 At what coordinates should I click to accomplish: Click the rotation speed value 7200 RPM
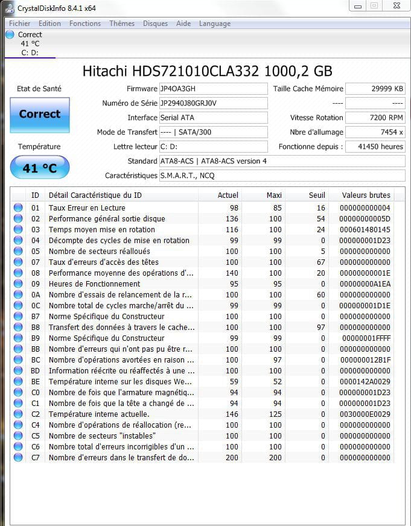tap(375, 118)
